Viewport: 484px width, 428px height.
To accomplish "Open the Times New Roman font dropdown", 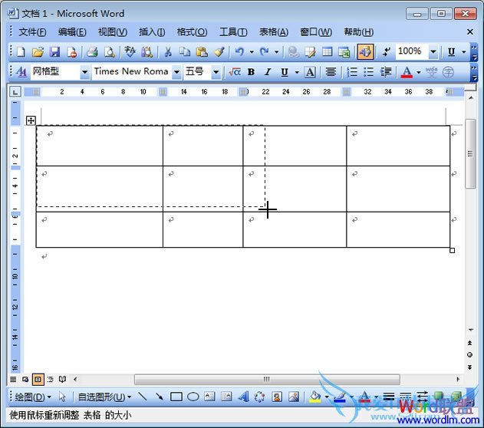I will (x=176, y=72).
